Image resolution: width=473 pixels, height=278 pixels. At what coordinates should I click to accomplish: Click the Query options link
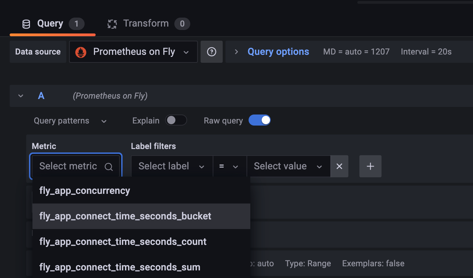278,52
